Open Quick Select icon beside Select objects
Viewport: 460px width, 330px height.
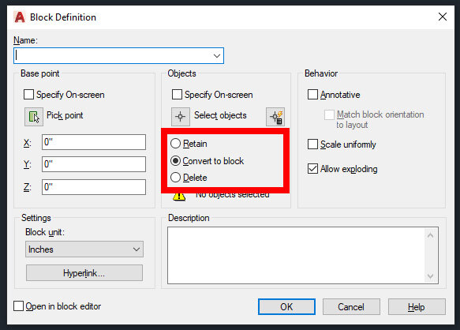click(x=275, y=117)
